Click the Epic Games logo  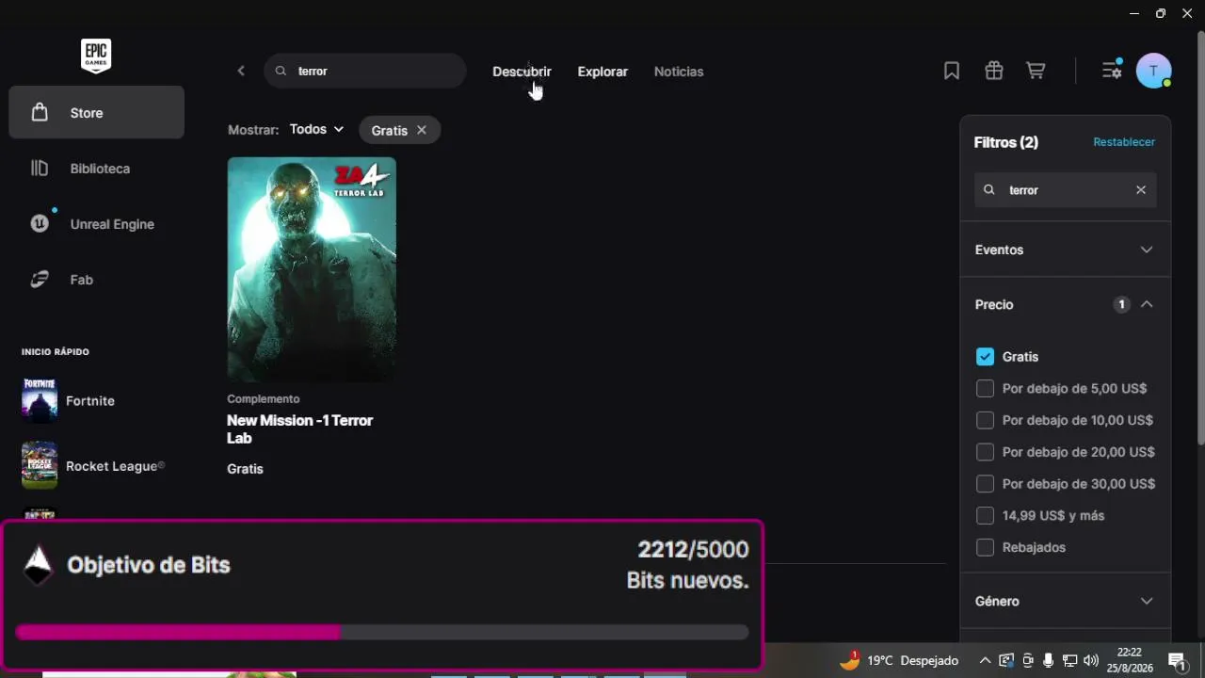pyautogui.click(x=96, y=56)
